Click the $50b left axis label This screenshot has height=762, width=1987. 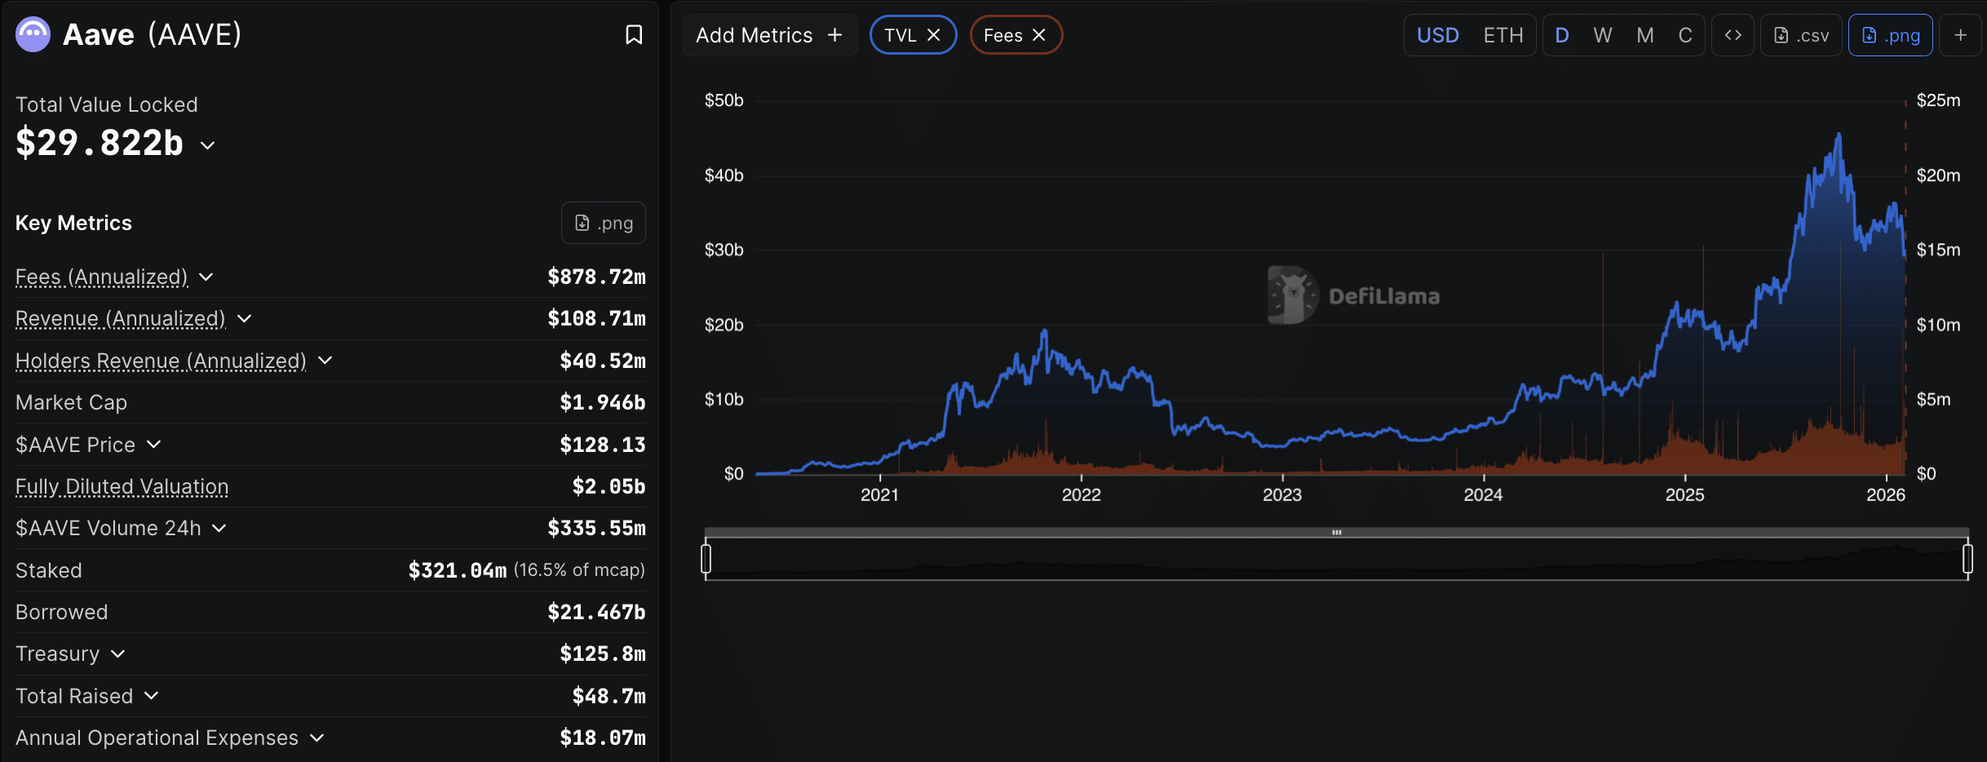[x=724, y=100]
